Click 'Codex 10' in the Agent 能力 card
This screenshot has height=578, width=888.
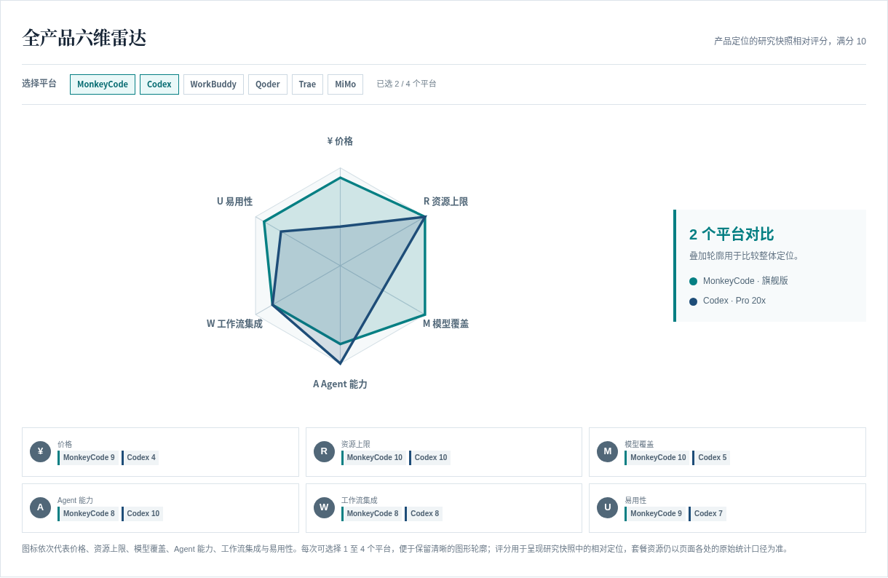point(143,514)
